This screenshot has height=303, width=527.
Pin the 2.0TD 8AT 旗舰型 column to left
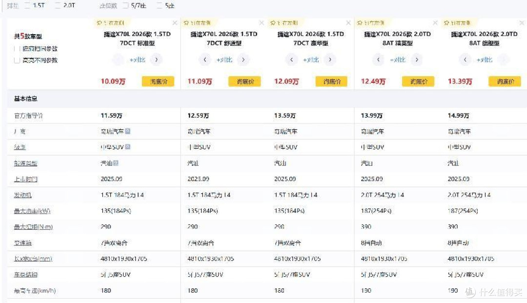(457, 23)
